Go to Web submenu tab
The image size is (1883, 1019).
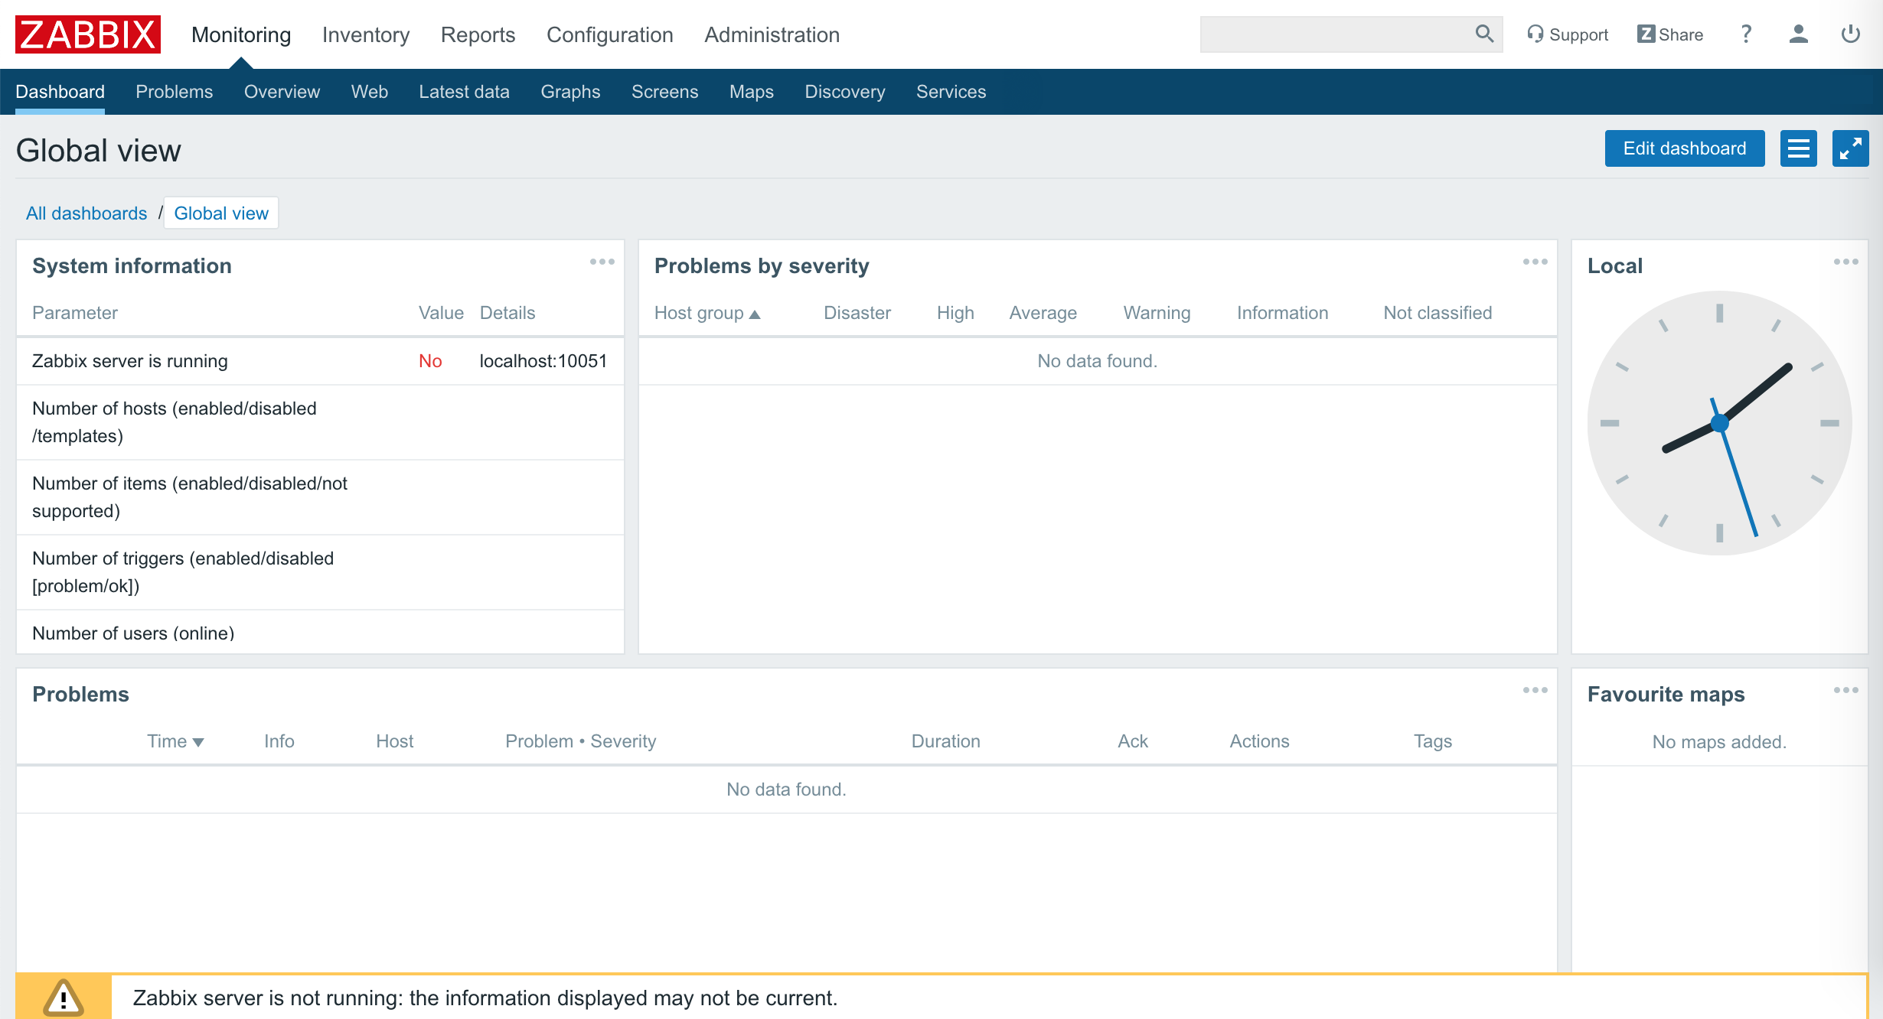[x=370, y=92]
